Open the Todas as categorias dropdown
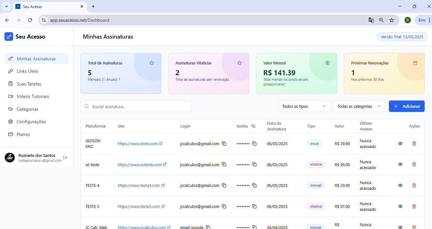This screenshot has height=229, width=432. point(359,106)
